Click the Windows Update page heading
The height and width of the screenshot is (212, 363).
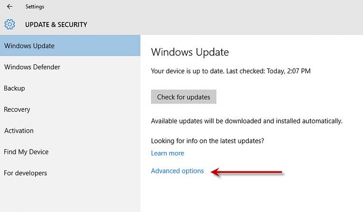190,52
